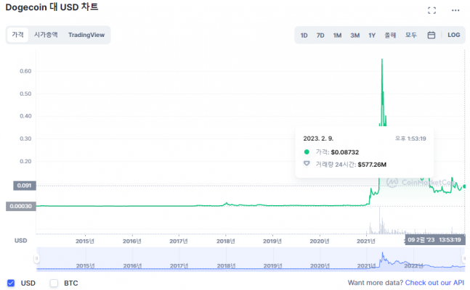Click the left handle of range slider
Screen dimensions: 470x290
[37, 258]
